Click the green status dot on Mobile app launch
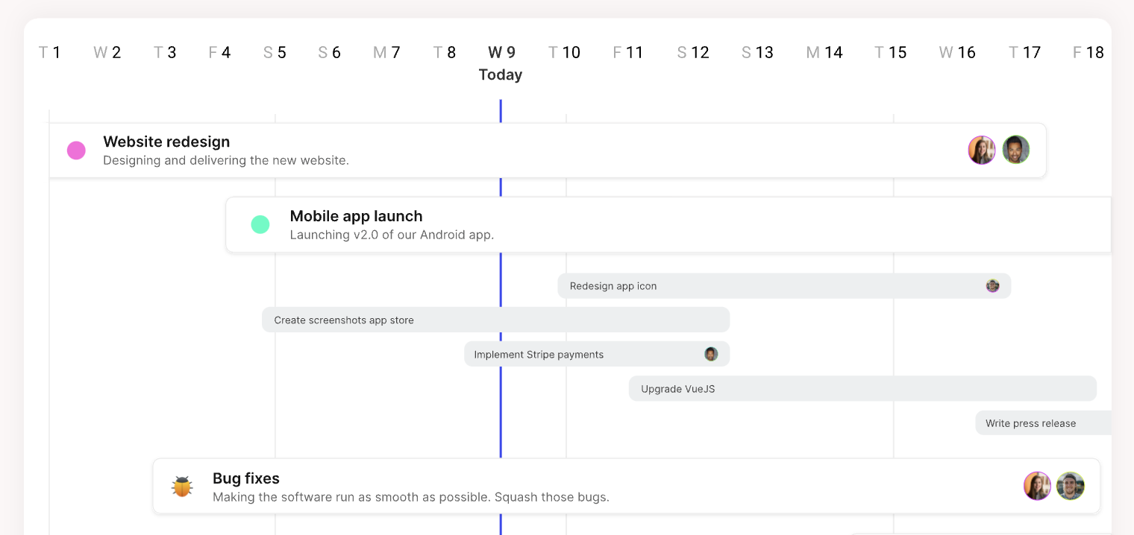 point(260,224)
